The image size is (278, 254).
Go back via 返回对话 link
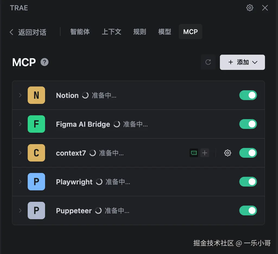pyautogui.click(x=28, y=32)
